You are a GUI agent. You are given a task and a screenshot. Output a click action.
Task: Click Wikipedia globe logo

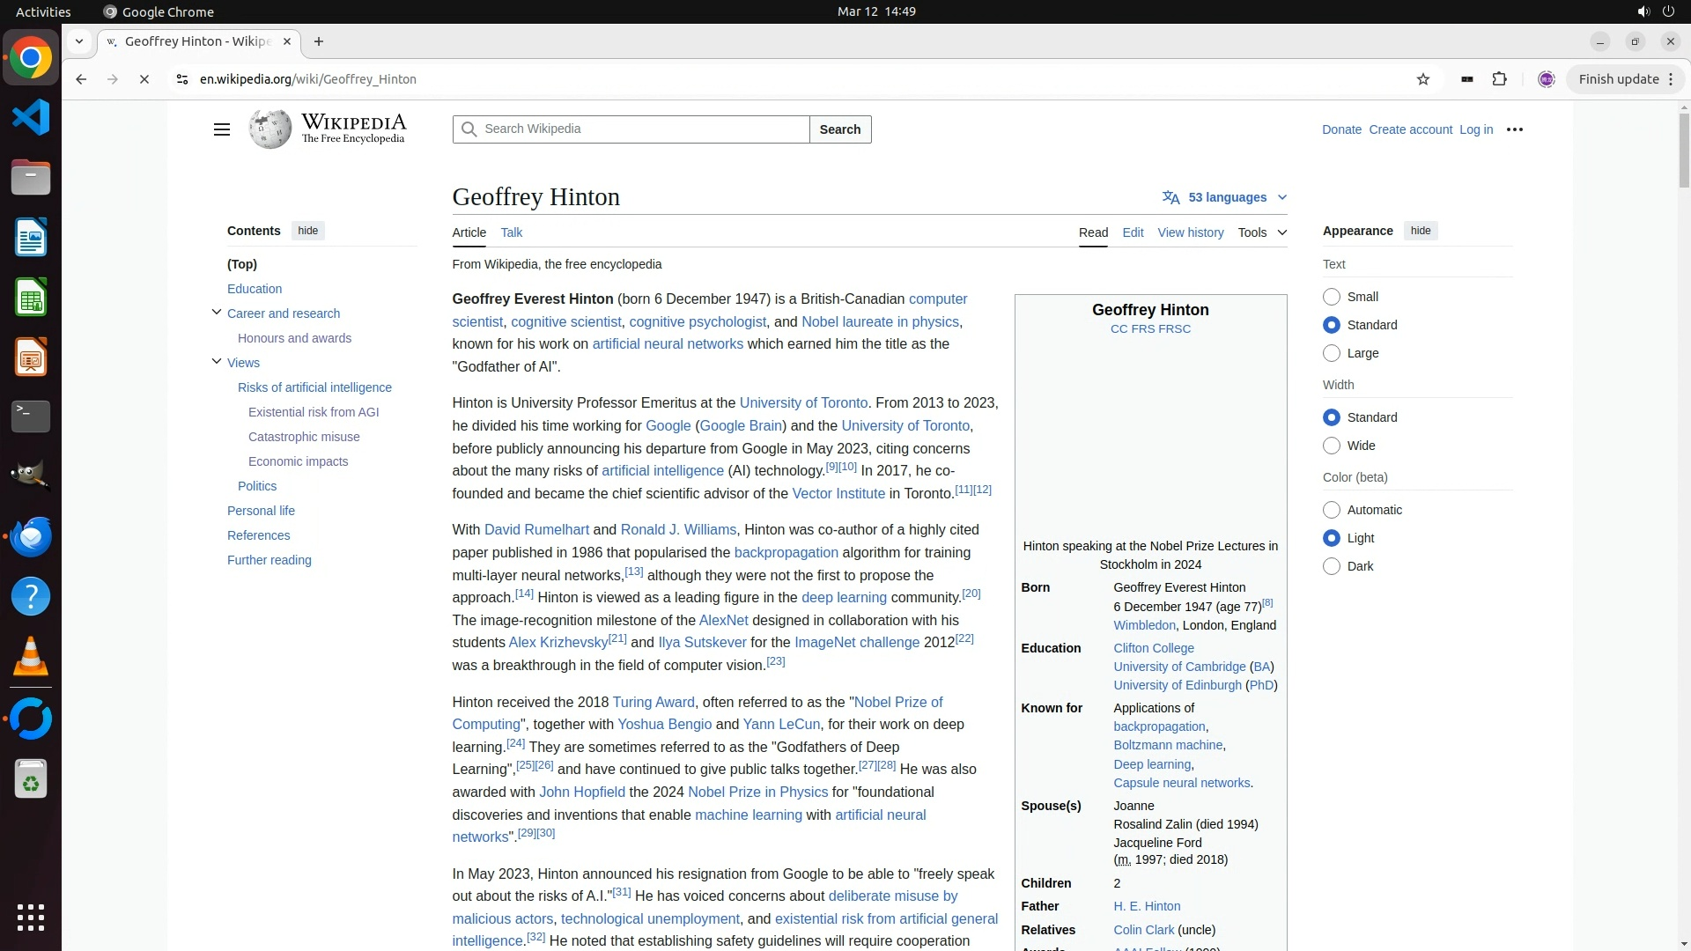tap(270, 129)
